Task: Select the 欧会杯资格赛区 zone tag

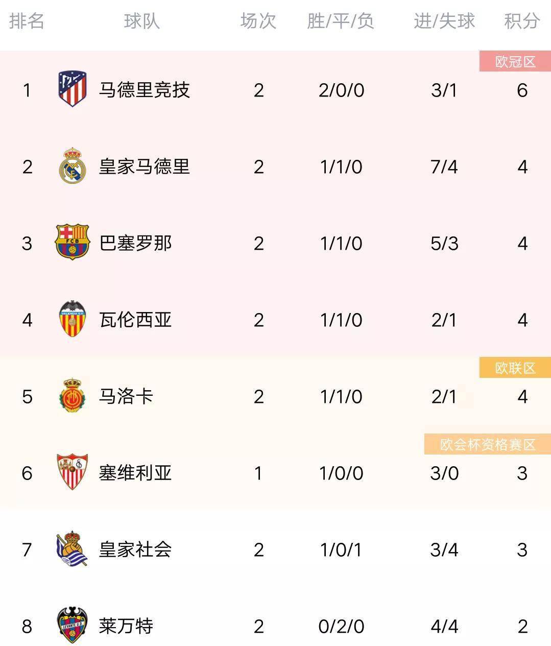Action: (488, 444)
